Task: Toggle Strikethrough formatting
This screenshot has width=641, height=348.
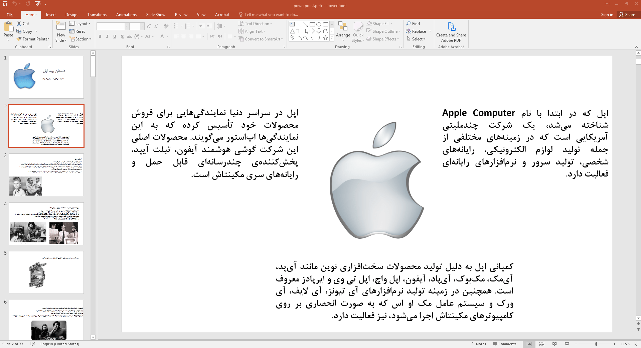Action: coord(130,36)
